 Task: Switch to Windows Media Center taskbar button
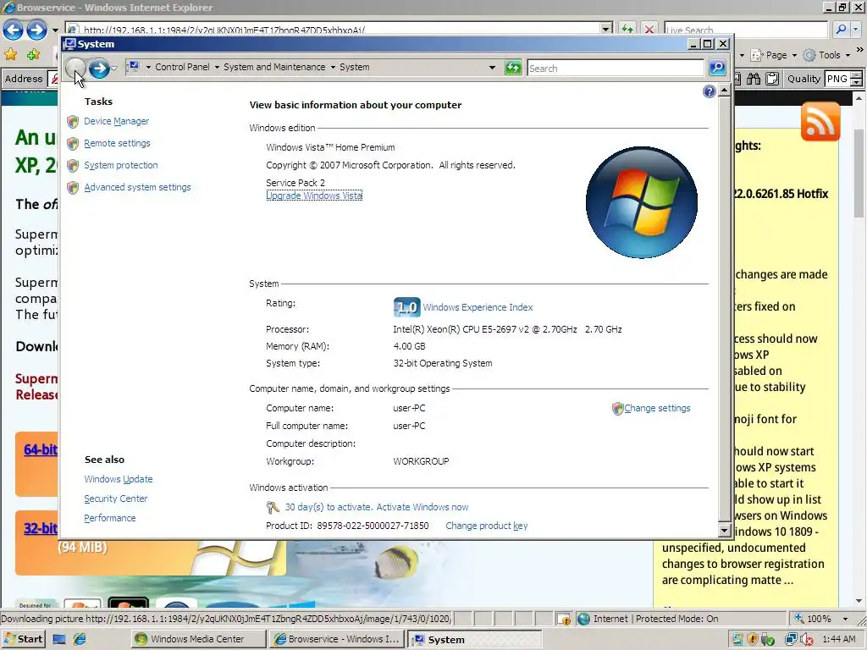coord(199,639)
